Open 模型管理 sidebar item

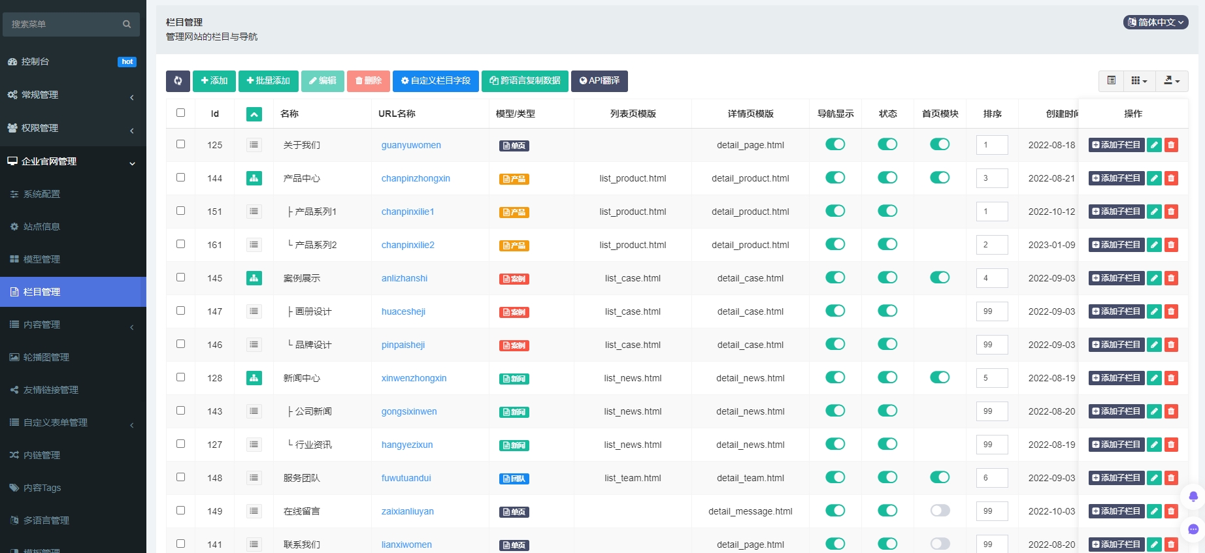click(73, 259)
